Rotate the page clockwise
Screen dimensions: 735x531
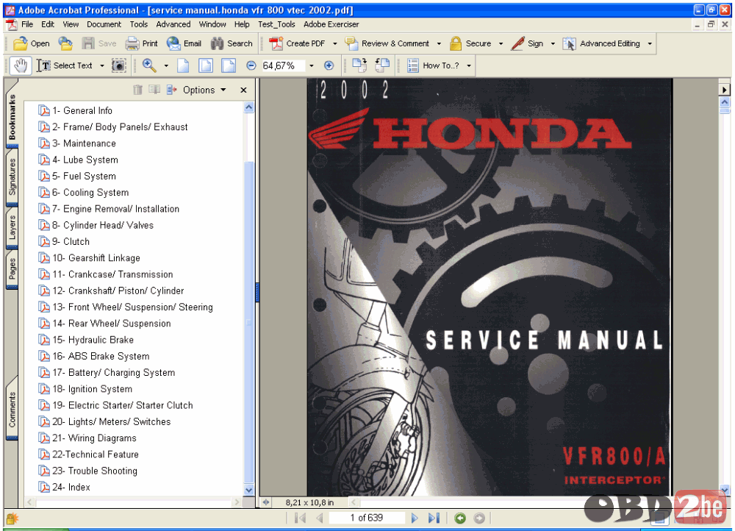359,65
